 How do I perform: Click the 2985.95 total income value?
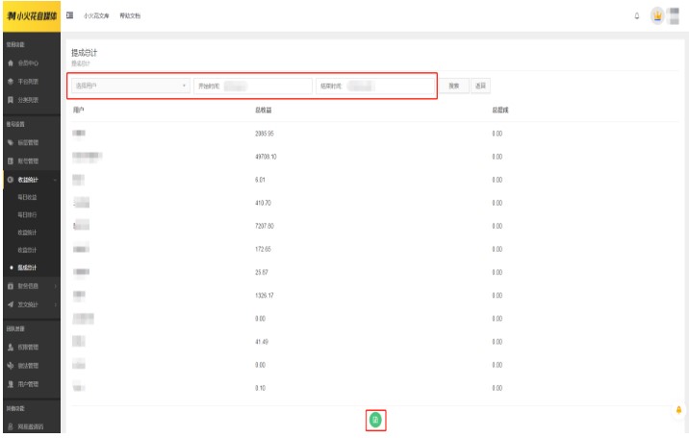click(x=264, y=134)
